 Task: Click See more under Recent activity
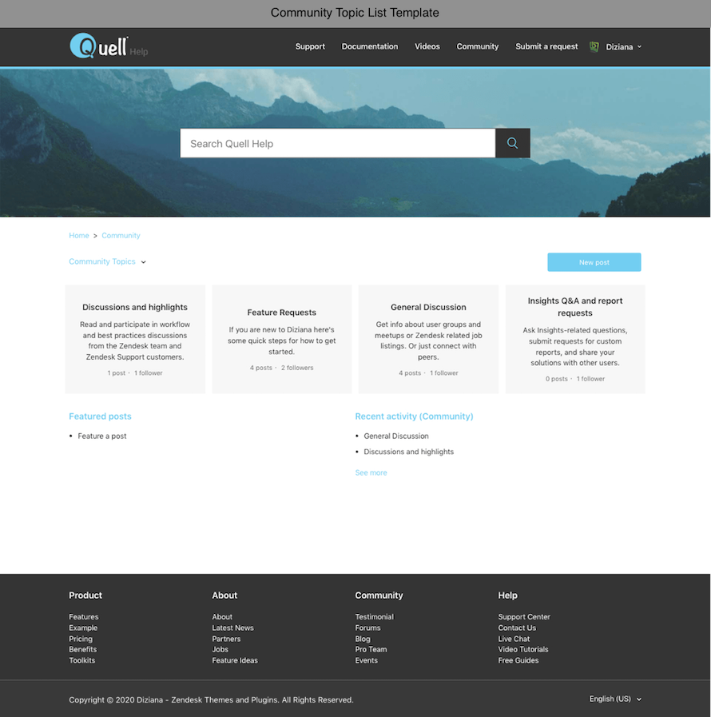[x=371, y=472]
